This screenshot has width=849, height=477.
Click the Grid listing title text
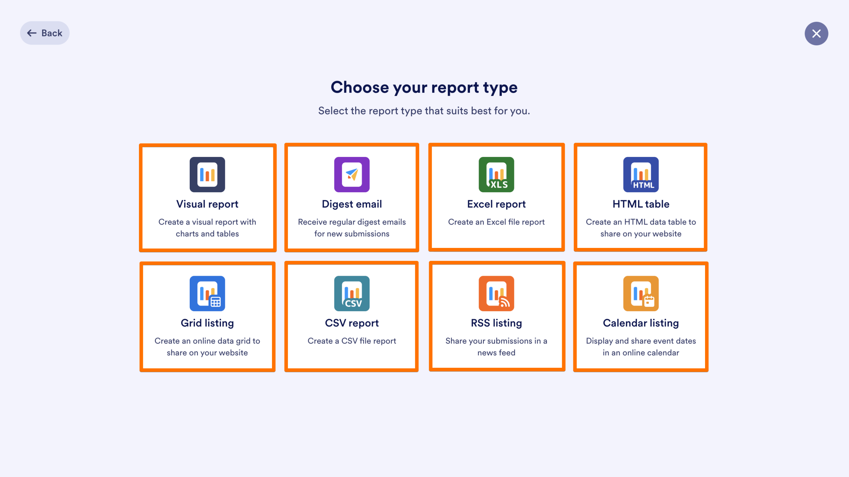pyautogui.click(x=207, y=323)
